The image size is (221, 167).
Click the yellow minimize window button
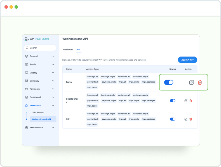(x=11, y=7)
